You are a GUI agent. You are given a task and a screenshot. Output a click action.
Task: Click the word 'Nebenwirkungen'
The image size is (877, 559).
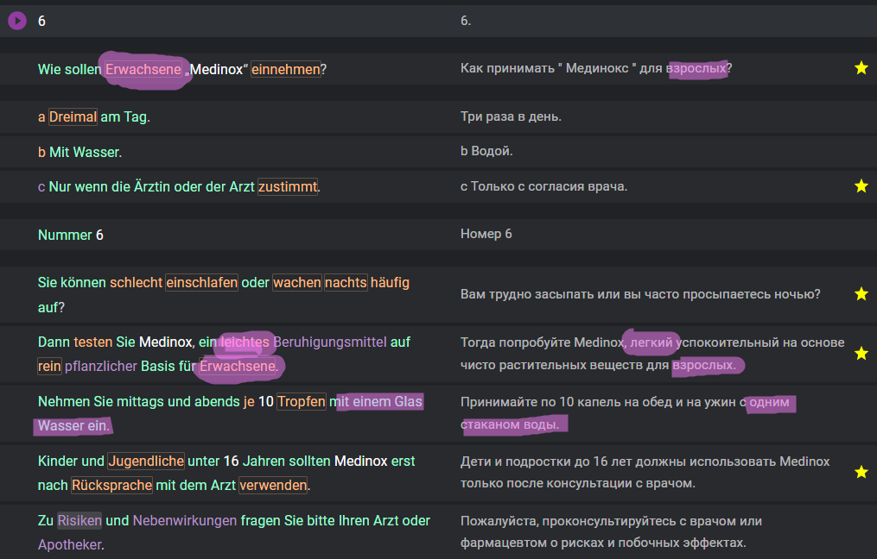click(185, 520)
